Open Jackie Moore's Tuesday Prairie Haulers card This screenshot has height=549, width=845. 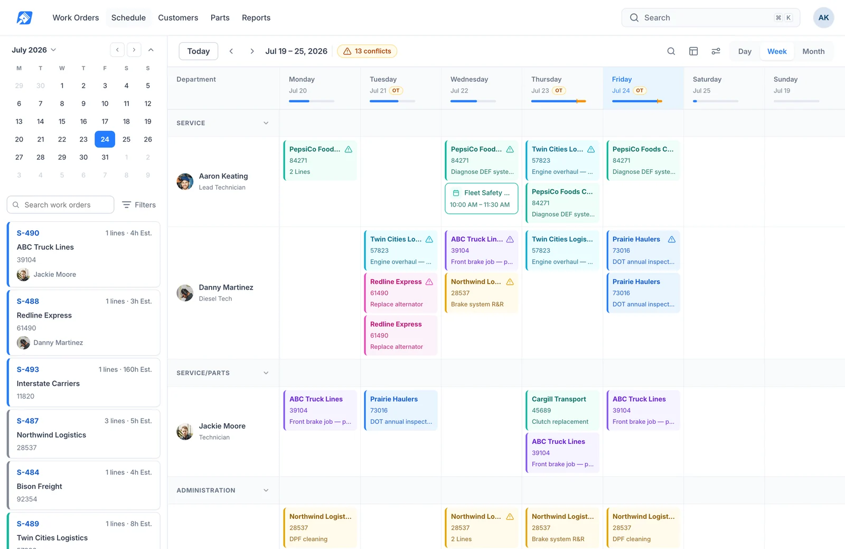point(401,411)
